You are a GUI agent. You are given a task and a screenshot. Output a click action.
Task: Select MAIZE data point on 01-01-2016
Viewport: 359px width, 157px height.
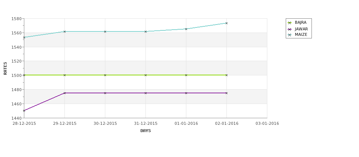pyautogui.click(x=186, y=29)
